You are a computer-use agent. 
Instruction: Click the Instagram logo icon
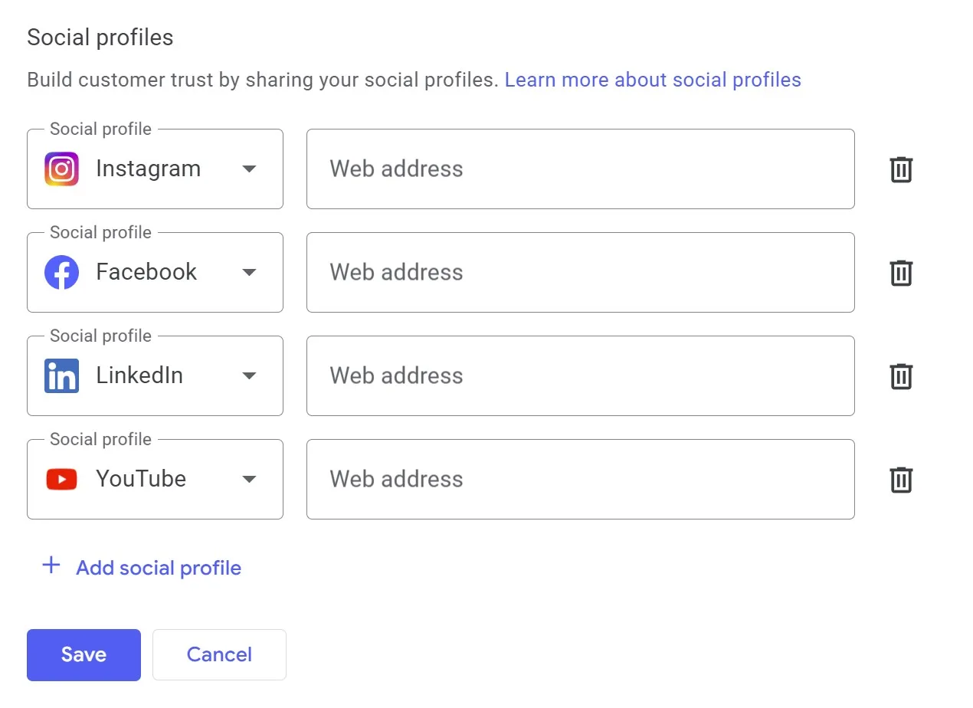click(x=61, y=169)
